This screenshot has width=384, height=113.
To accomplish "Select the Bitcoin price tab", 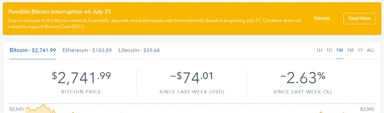I will [x=33, y=50].
